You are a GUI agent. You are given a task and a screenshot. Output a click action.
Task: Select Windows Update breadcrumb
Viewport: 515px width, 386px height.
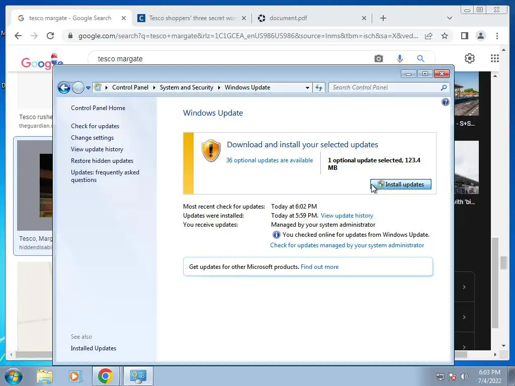coord(247,87)
